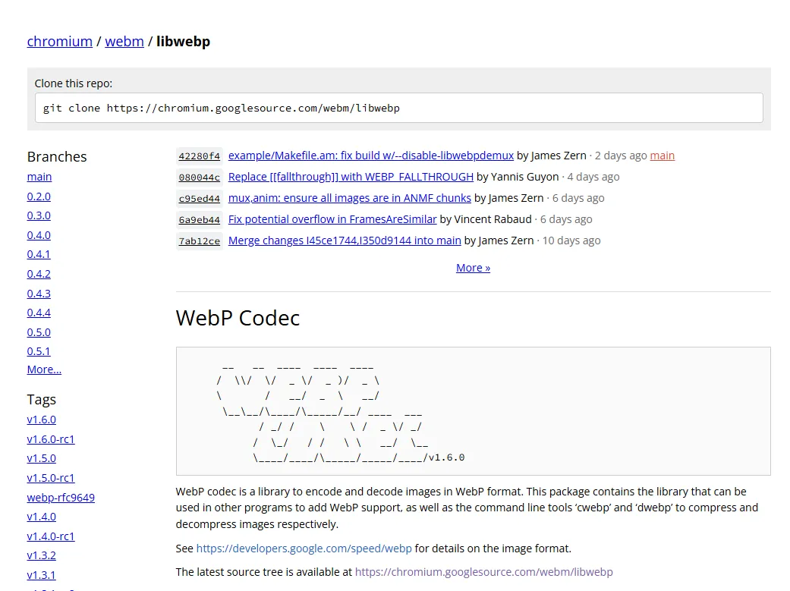Open tag v1.4.0
Image resolution: width=790 pixels, height=591 pixels.
[41, 517]
